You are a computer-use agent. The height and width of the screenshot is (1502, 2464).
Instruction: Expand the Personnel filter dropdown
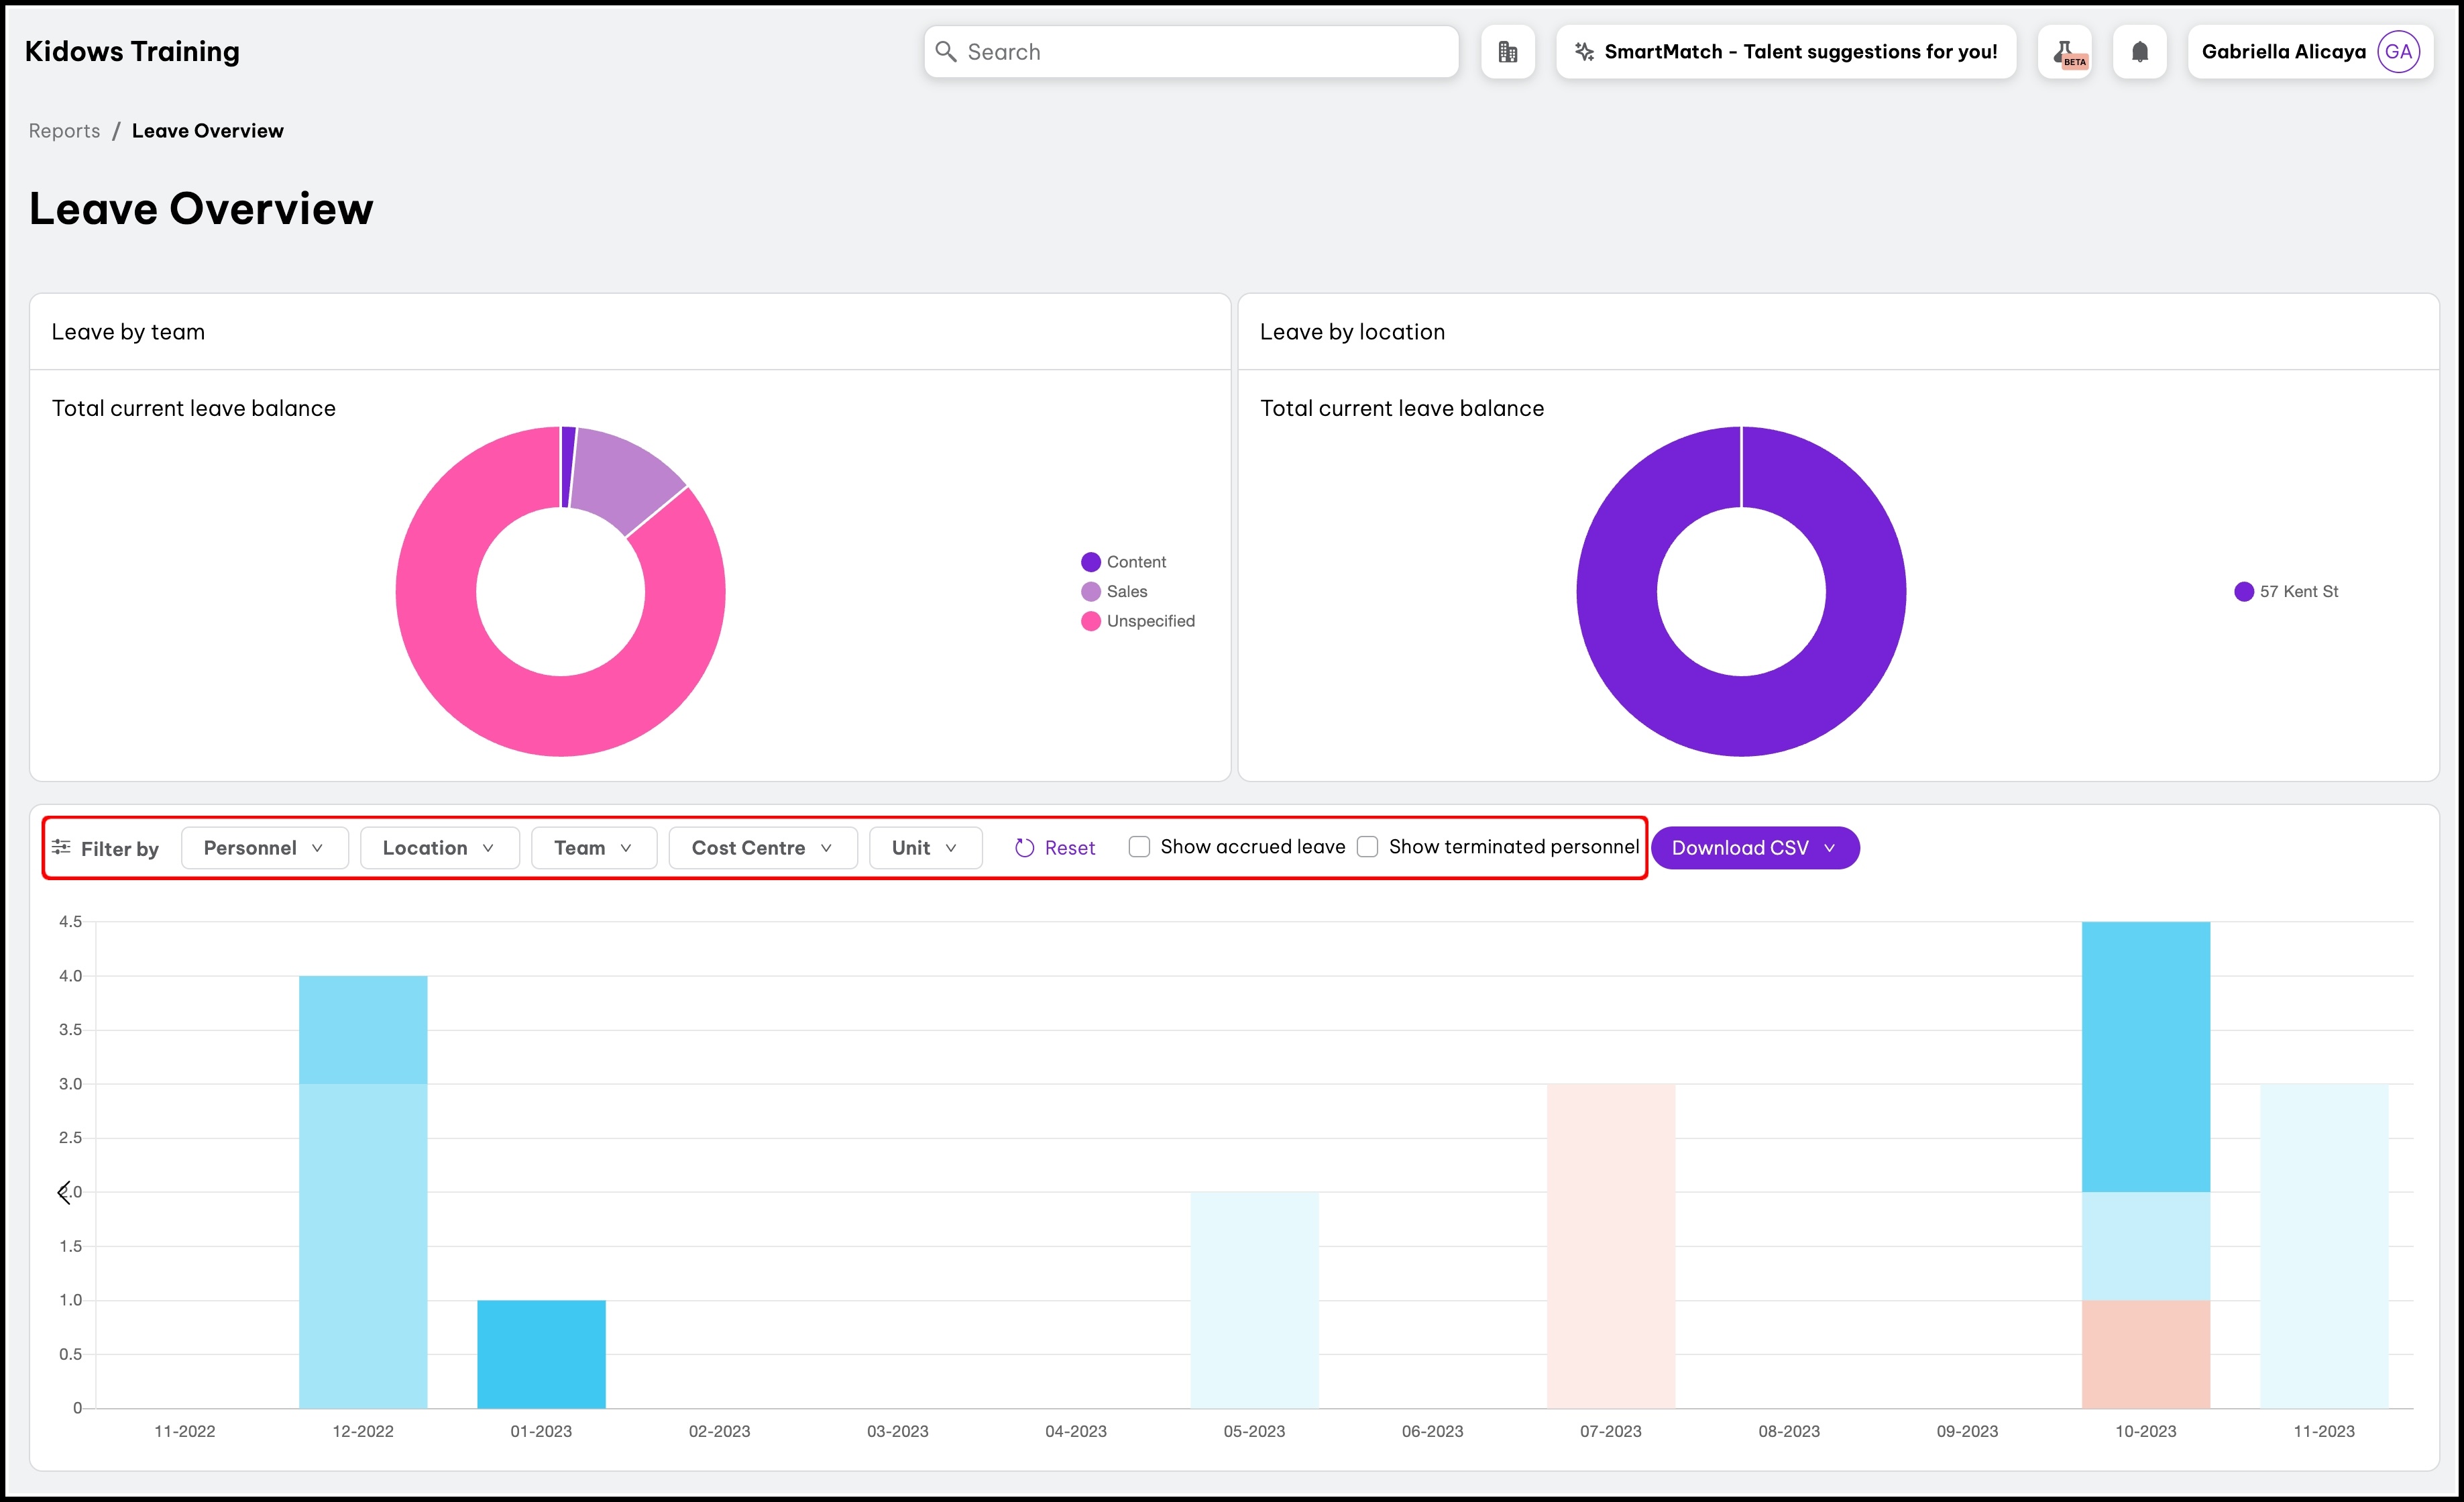tap(264, 848)
